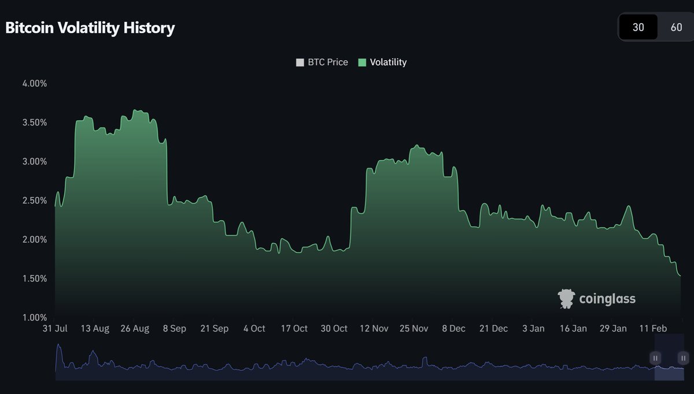Click the gray square icon beside BTC Price

pyautogui.click(x=300, y=62)
